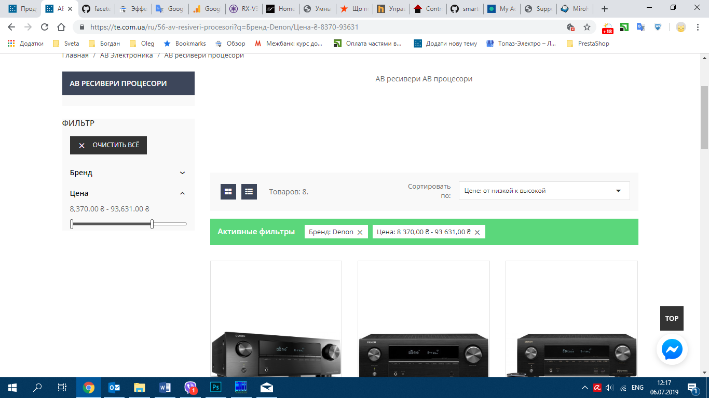
Task: Click the left handle of price slider
Action: [72, 224]
